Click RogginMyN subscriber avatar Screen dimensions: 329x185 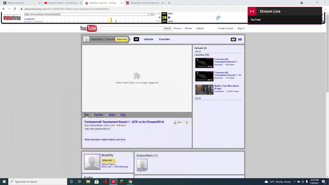(142, 164)
